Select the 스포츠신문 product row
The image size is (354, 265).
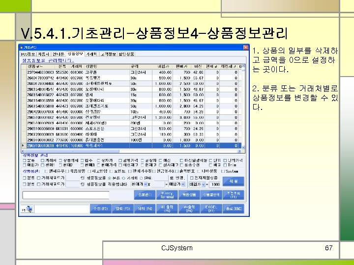pyautogui.click(x=131, y=129)
